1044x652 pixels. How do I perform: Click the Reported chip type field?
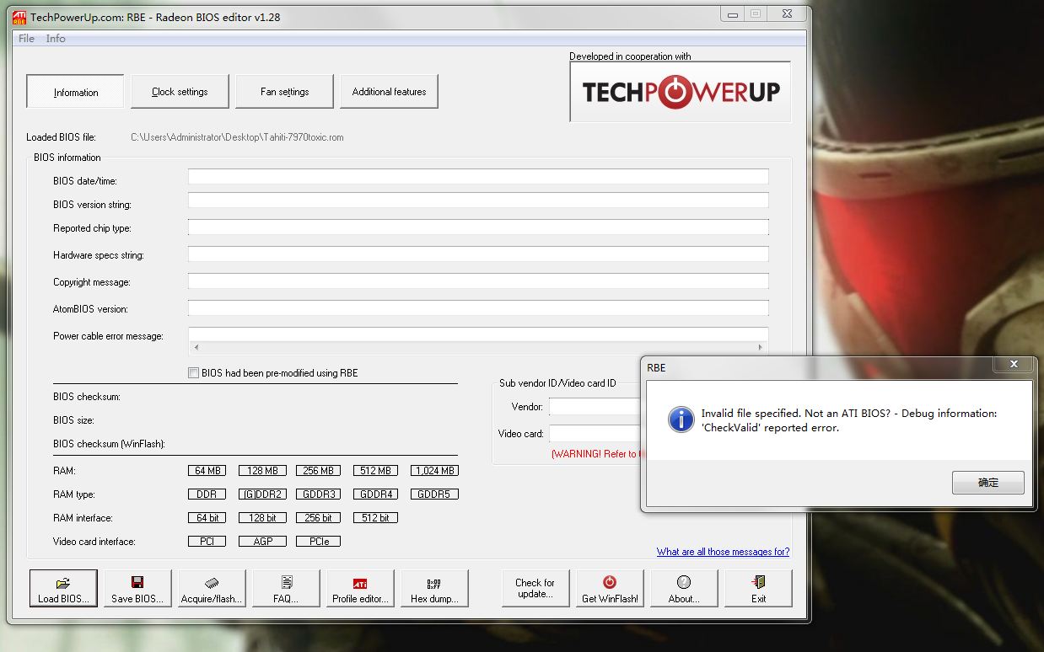pyautogui.click(x=478, y=227)
